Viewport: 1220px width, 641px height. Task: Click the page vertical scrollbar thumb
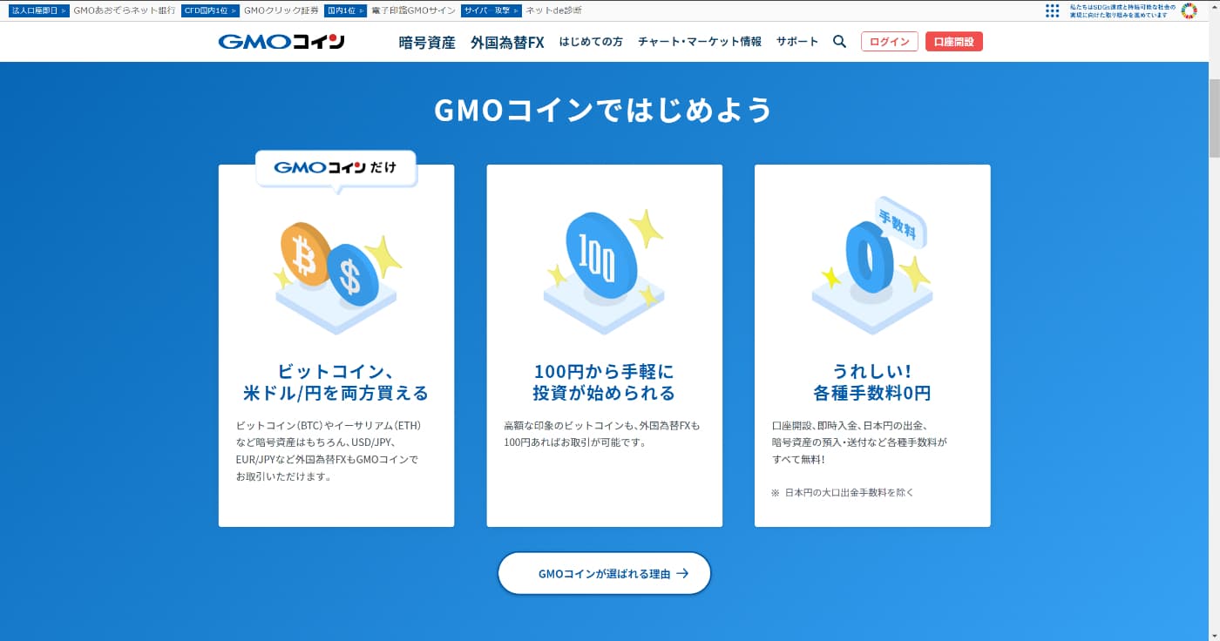point(1213,118)
